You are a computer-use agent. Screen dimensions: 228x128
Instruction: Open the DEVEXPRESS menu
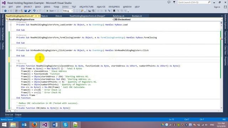[x=114, y=7]
